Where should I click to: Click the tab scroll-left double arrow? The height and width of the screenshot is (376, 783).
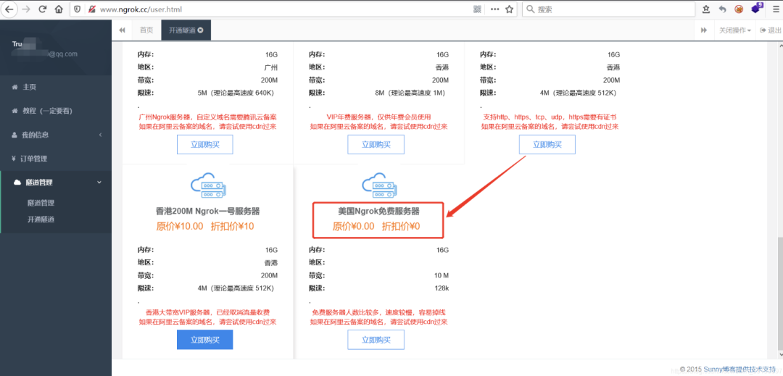pos(122,30)
